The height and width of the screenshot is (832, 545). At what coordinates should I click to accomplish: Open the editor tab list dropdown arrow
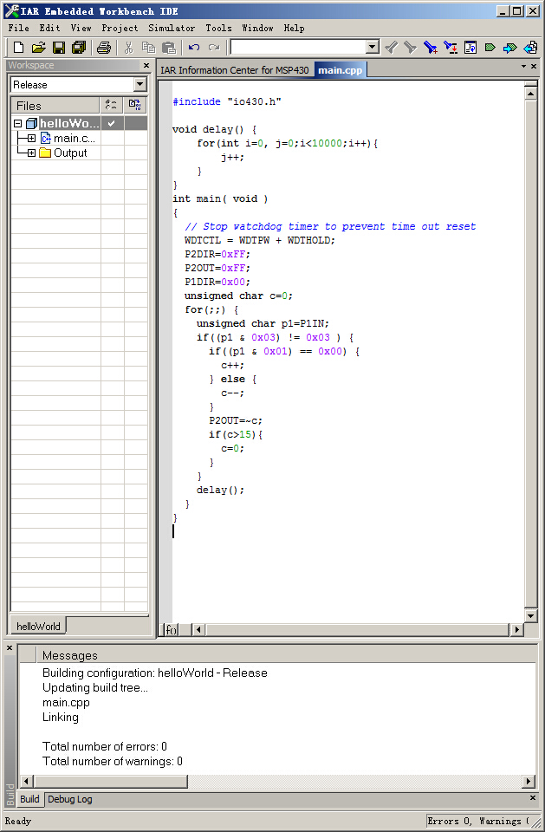(x=523, y=67)
